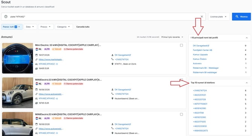252x136 pixels.
Task: Collapse the Top 10 numeri di telefono panel
Action: pos(247,83)
